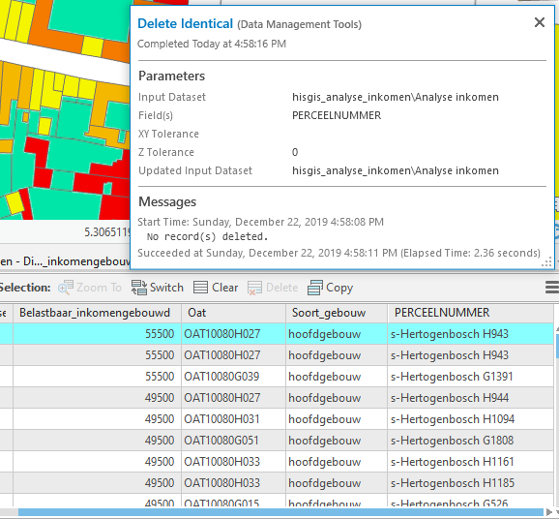Click the highlighted row s-Hertogenbosch H943
The width and height of the screenshot is (559, 519).
click(277, 334)
